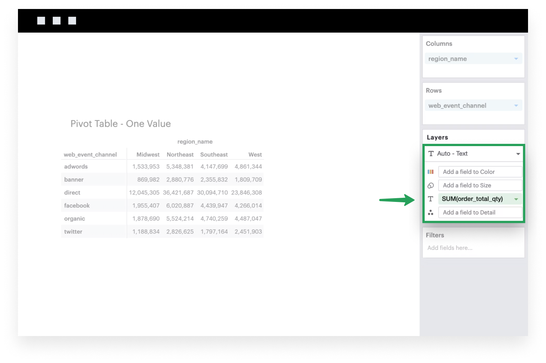Click the Add a field to Size box
This screenshot has height=363, width=546.
(480, 185)
